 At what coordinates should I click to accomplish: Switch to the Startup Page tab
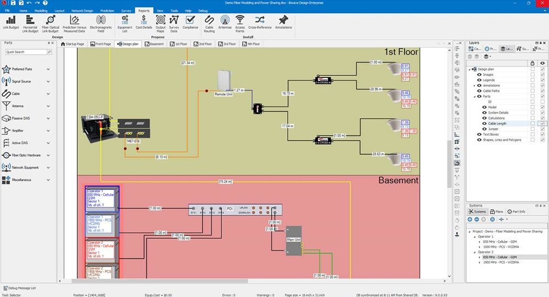72,44
